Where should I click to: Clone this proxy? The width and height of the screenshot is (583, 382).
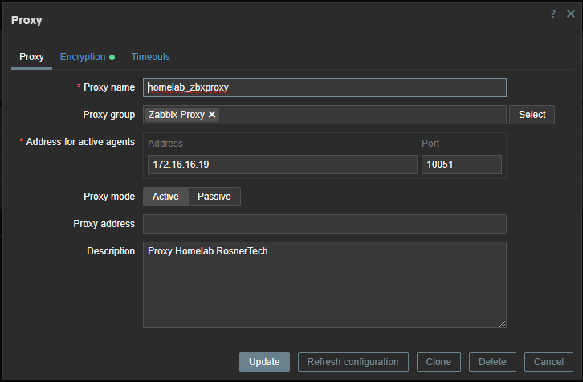pyautogui.click(x=438, y=362)
